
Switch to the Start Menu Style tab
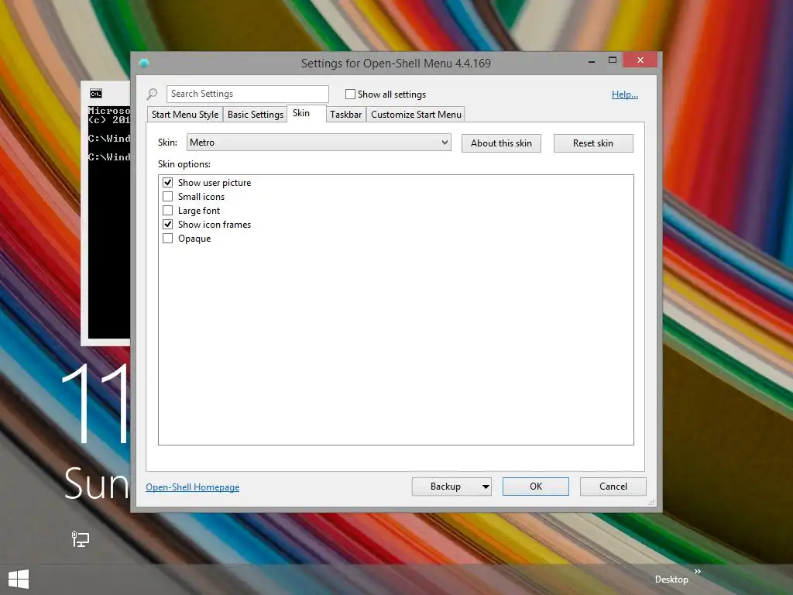pyautogui.click(x=185, y=115)
